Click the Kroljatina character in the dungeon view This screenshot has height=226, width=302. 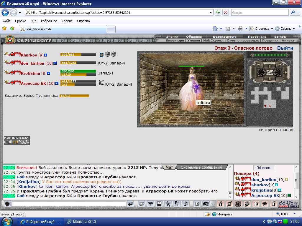point(191,89)
